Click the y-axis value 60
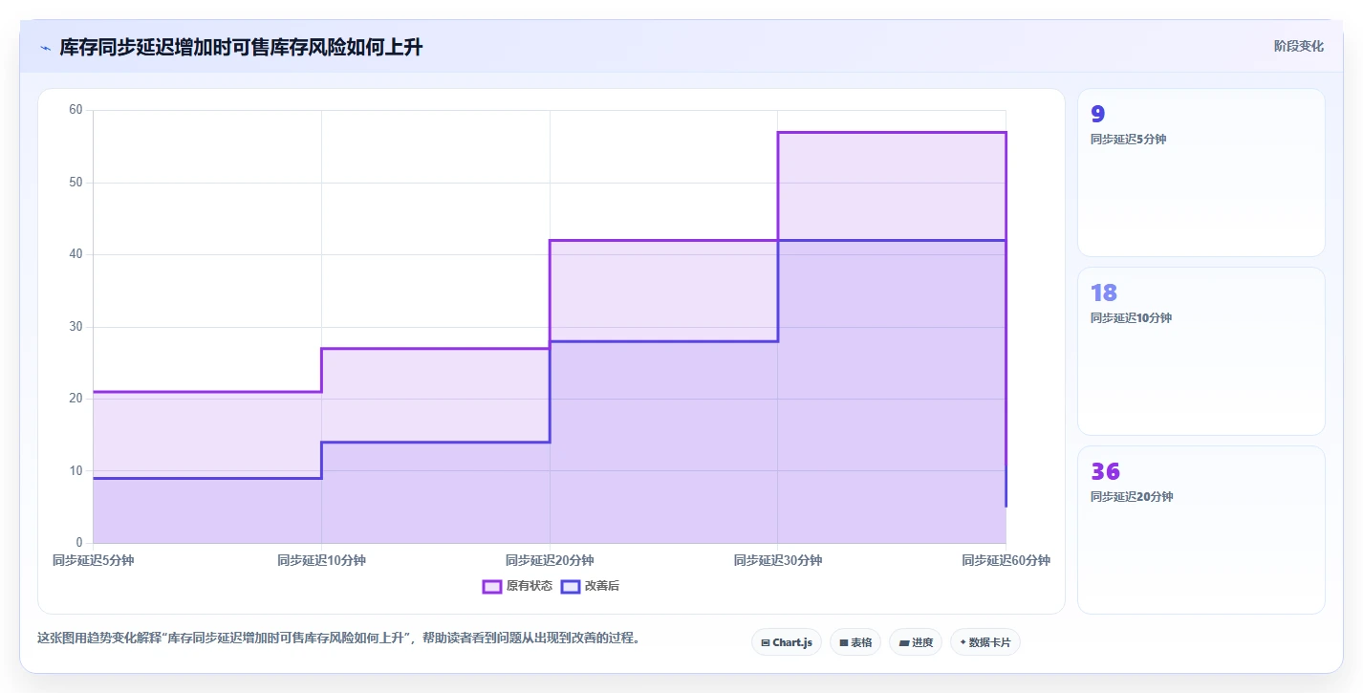The height and width of the screenshot is (693, 1363). (76, 110)
